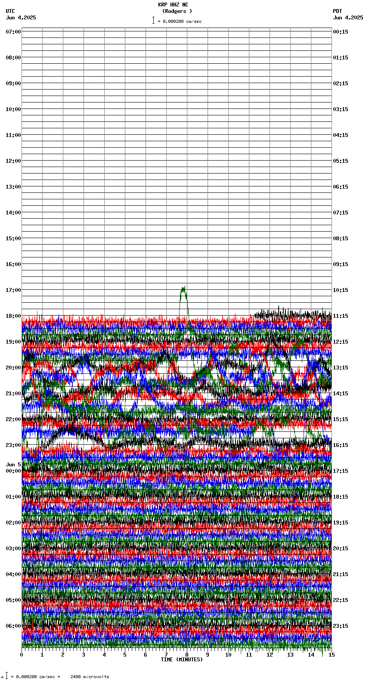Click the 03:15 PDT row label
The height and width of the screenshot is (682, 366).
pos(341,109)
